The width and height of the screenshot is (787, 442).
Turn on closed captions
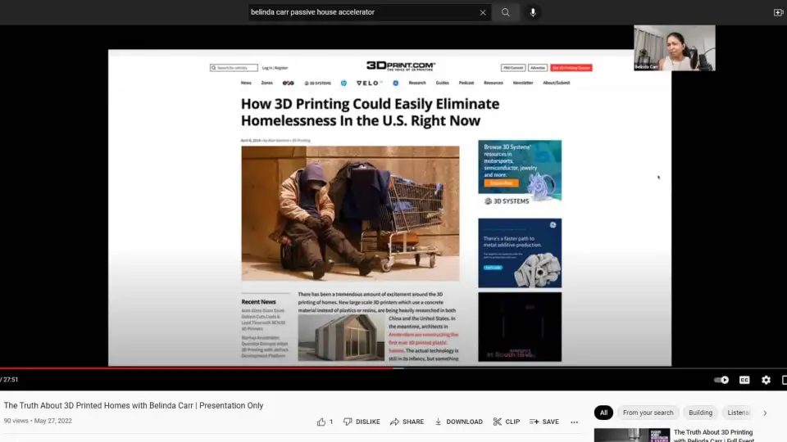point(744,380)
